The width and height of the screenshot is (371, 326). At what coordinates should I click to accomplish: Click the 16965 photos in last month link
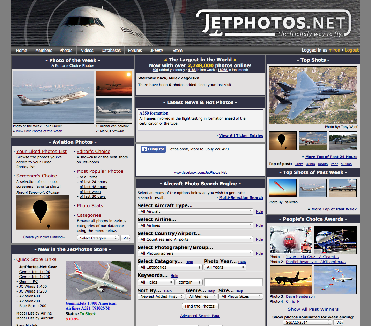[222, 70]
